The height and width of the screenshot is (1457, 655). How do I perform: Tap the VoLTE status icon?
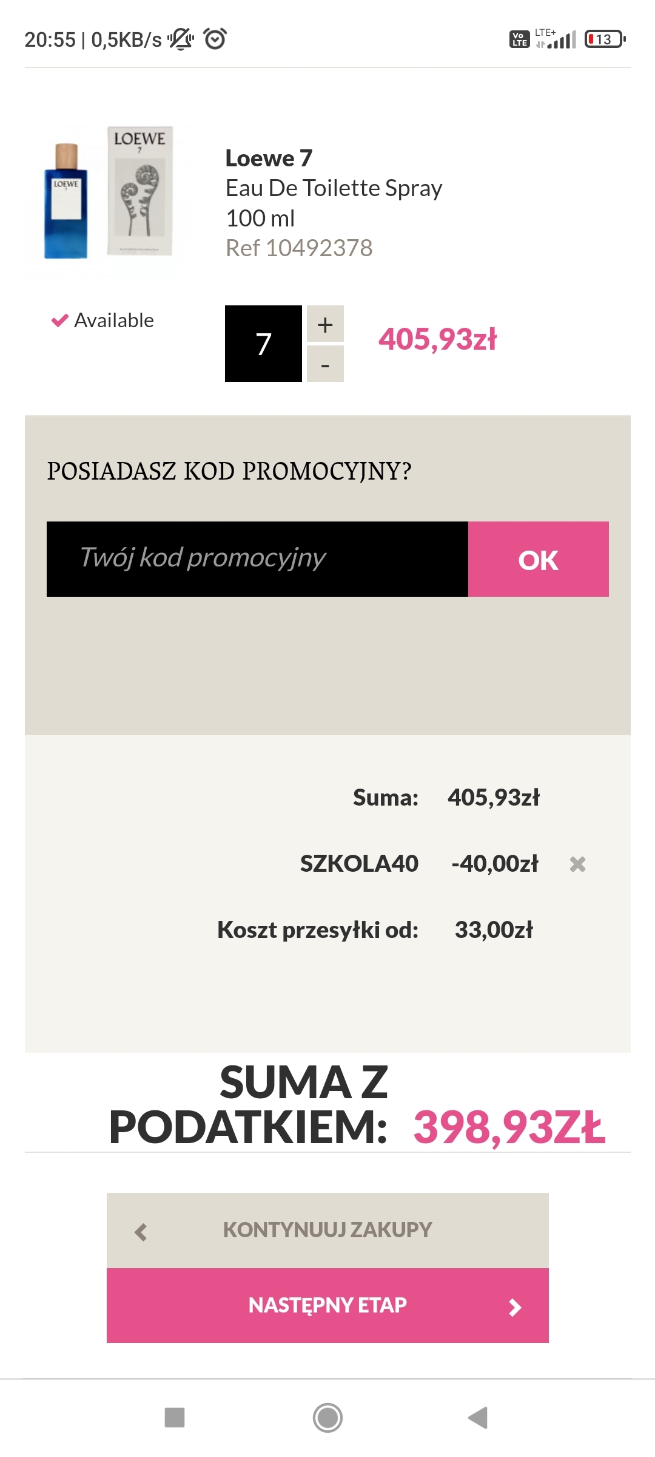point(519,39)
